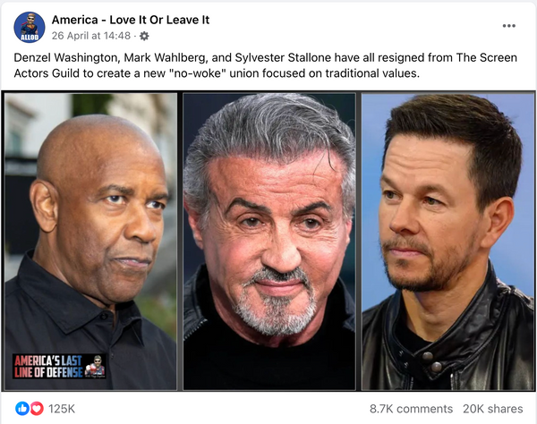Click the blue thumbs-up Like reaction icon
Viewport: 537px width, 424px height.
coord(22,408)
